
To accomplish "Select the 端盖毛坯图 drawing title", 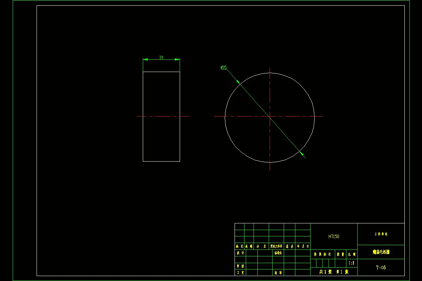I will 381,252.
